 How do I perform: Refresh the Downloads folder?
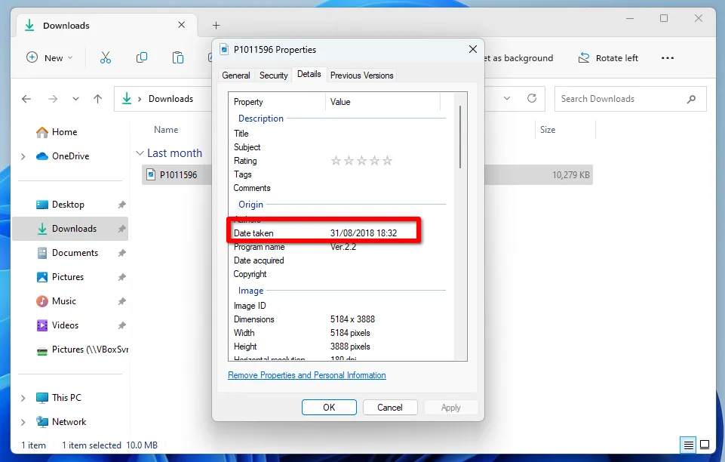(532, 98)
